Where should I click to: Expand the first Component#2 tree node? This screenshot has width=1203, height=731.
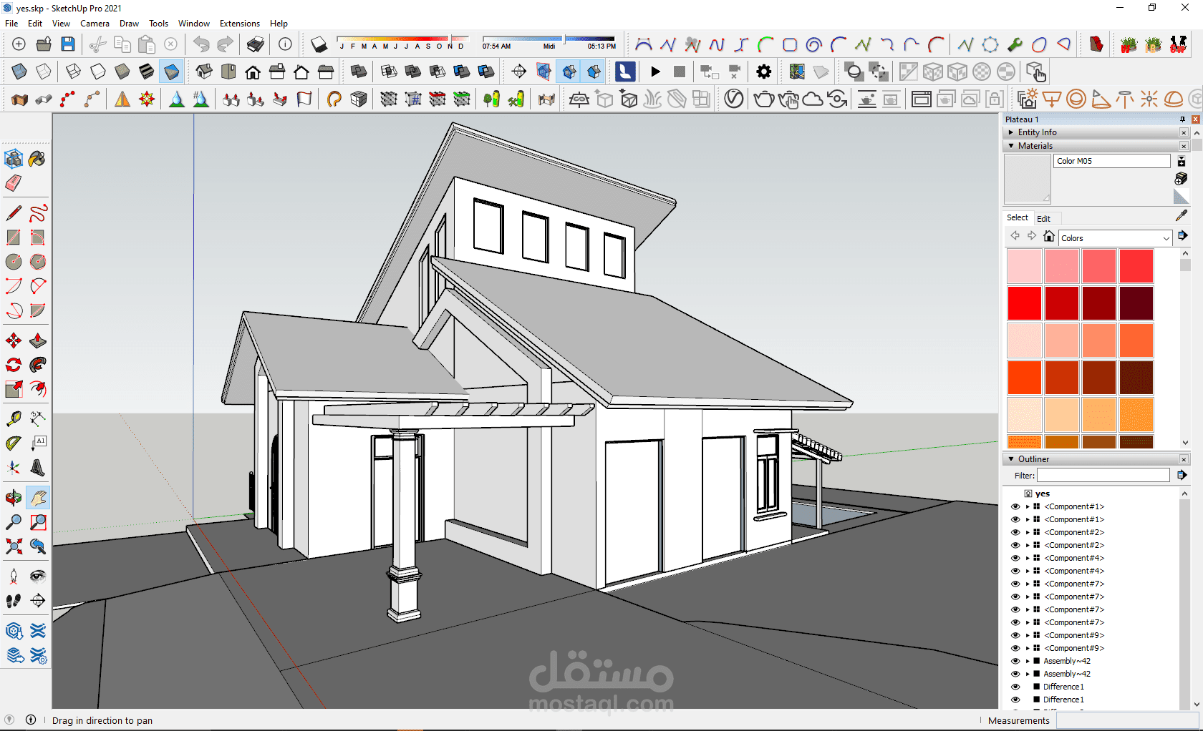(x=1028, y=532)
